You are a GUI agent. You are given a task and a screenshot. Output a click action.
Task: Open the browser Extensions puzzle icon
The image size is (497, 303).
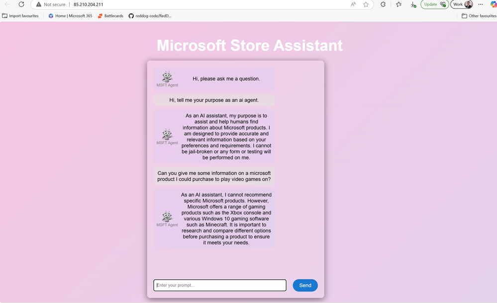coord(383,4)
